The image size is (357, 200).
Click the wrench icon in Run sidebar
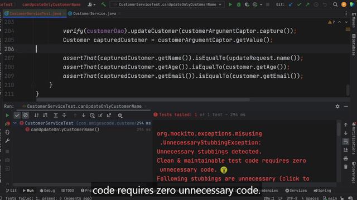pyautogui.click(x=7, y=141)
